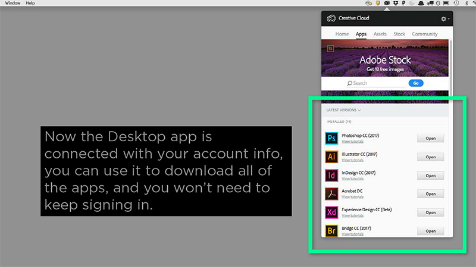Viewport: 476px width, 267px height.
Task: Click the search magnifier icon
Action: coord(350,83)
